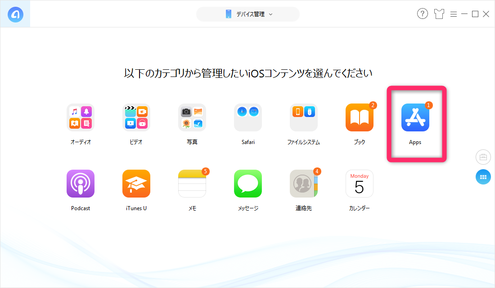Click the Apps text label

click(415, 142)
